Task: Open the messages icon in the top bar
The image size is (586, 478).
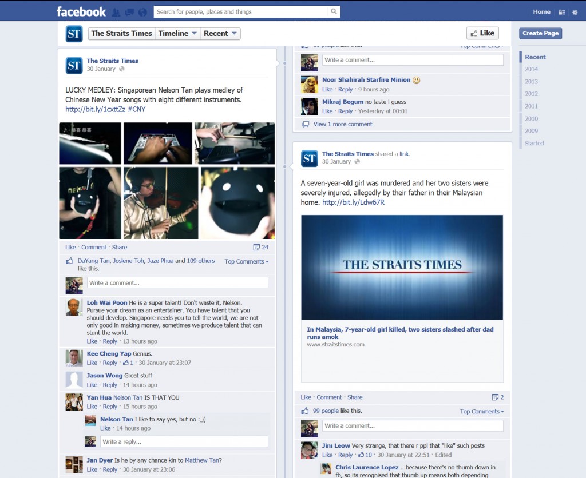Action: 129,13
